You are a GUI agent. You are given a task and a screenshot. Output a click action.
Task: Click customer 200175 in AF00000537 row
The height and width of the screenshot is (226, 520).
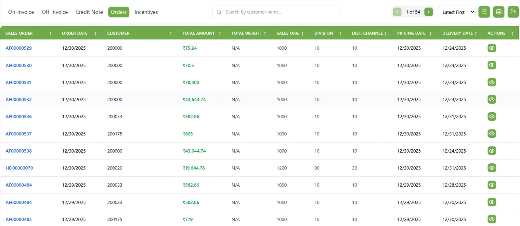click(x=115, y=134)
